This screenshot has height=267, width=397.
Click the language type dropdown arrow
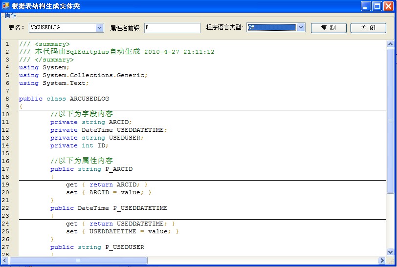(x=301, y=27)
